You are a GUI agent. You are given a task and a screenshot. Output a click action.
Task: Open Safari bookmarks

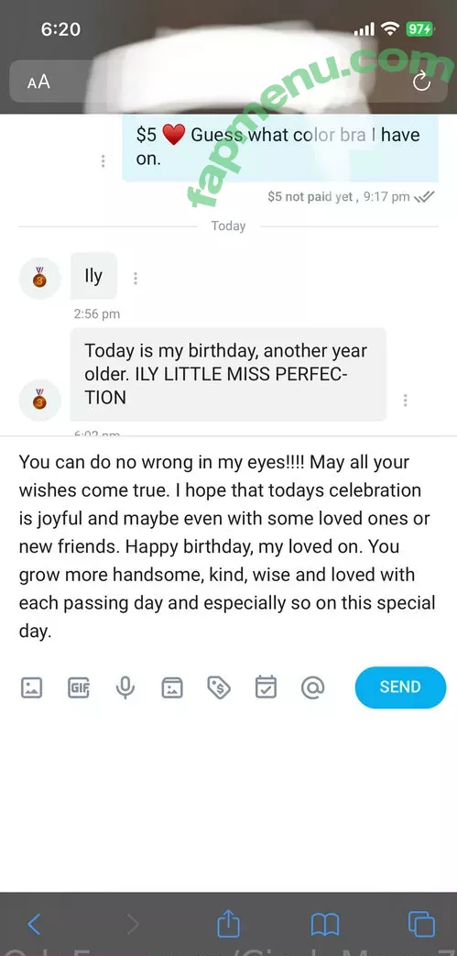[325, 925]
